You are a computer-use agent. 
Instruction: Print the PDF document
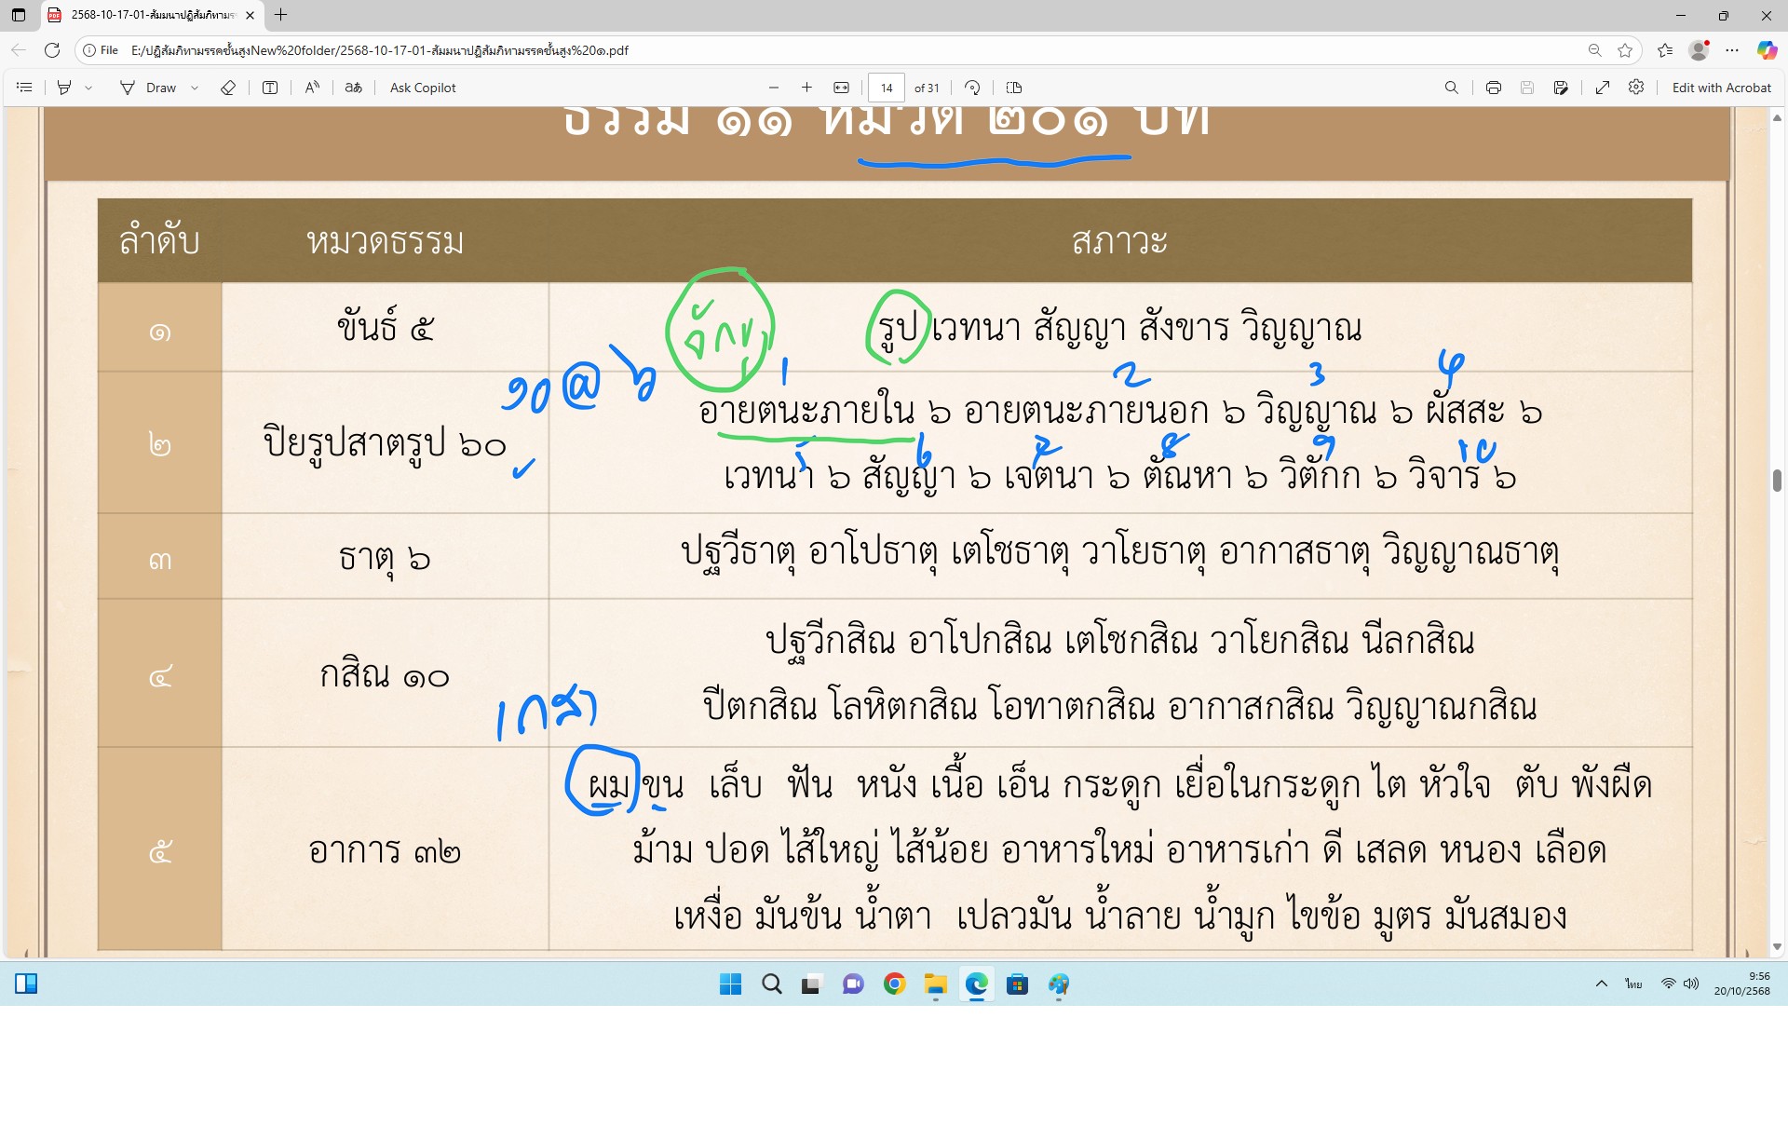click(1494, 88)
